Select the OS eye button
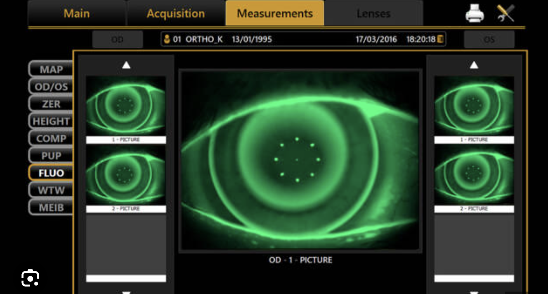Viewport: 548px width, 294px height. [x=489, y=39]
